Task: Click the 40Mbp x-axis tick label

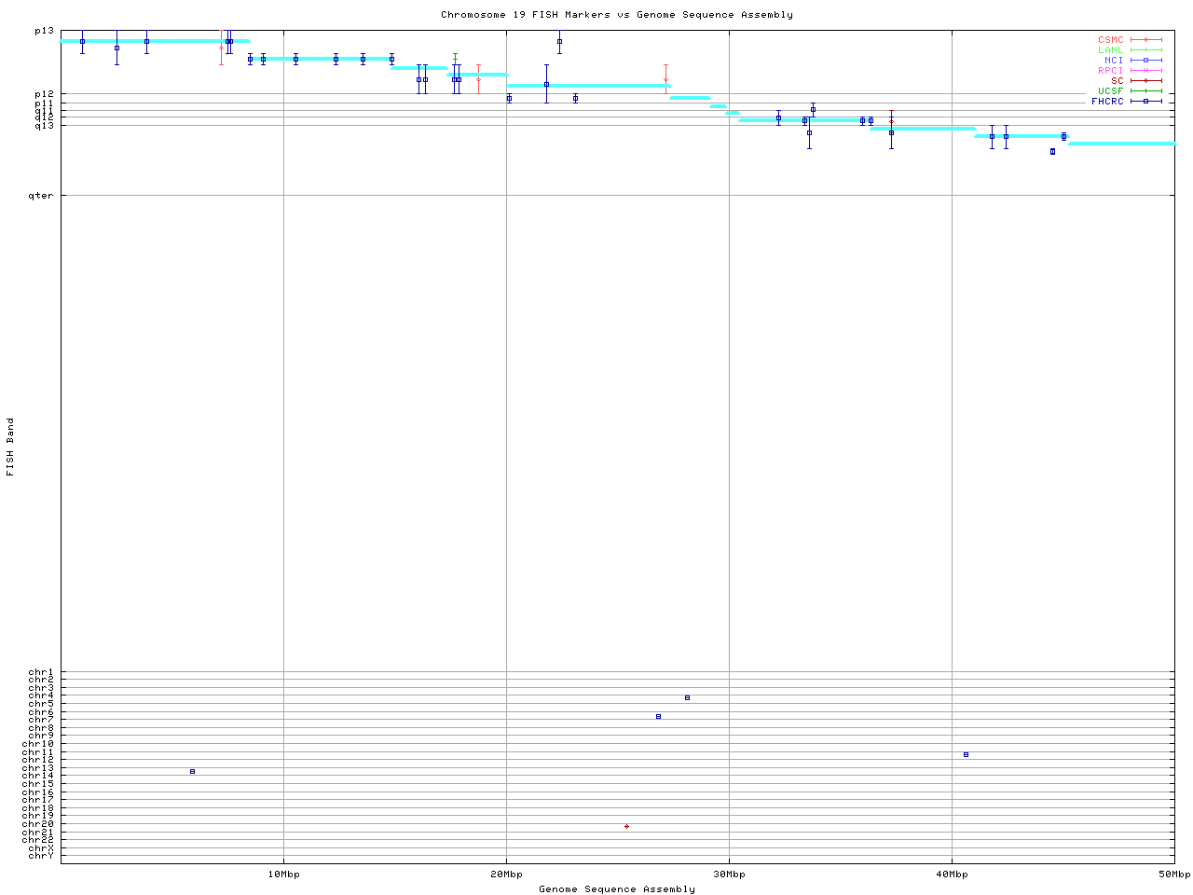Action: click(952, 874)
